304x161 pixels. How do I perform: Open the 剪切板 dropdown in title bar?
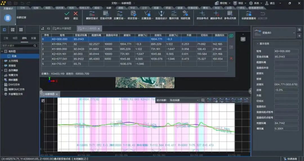tap(230, 3)
